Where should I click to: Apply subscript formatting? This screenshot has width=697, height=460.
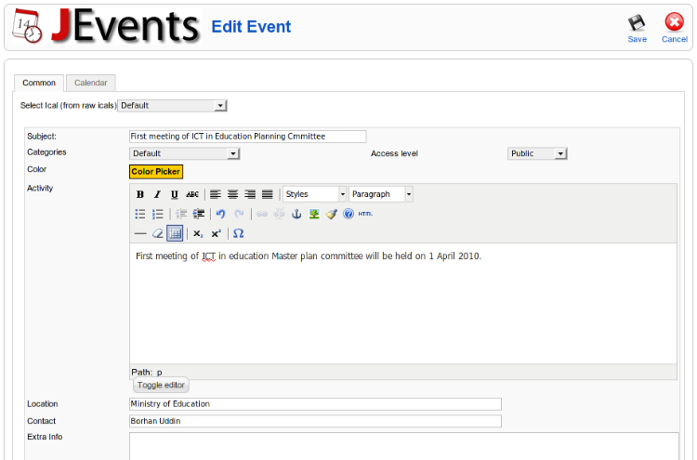pyautogui.click(x=198, y=233)
